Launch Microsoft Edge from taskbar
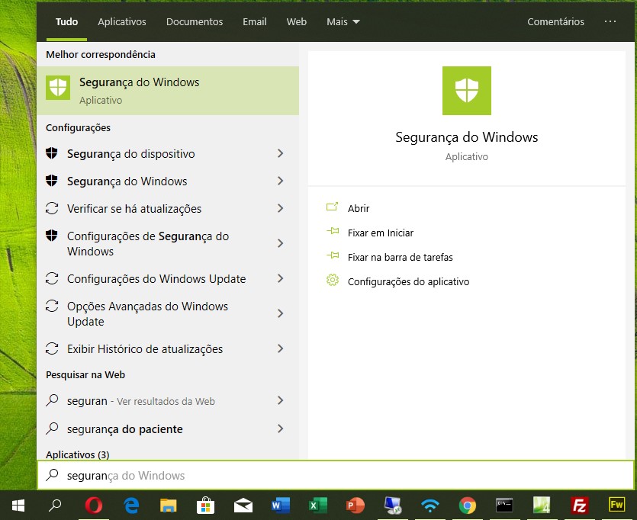 click(131, 506)
